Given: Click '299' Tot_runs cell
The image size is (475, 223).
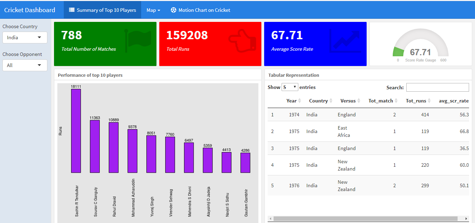Looking at the screenshot, I should (x=425, y=185).
